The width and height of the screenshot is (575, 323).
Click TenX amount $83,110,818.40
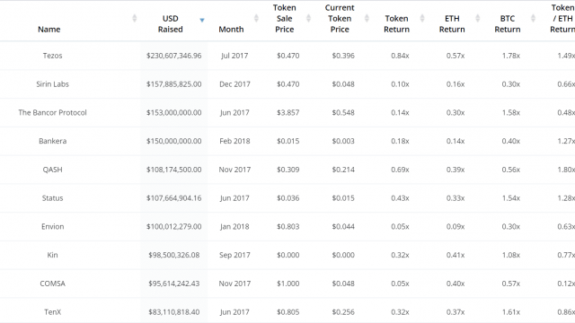point(173,312)
